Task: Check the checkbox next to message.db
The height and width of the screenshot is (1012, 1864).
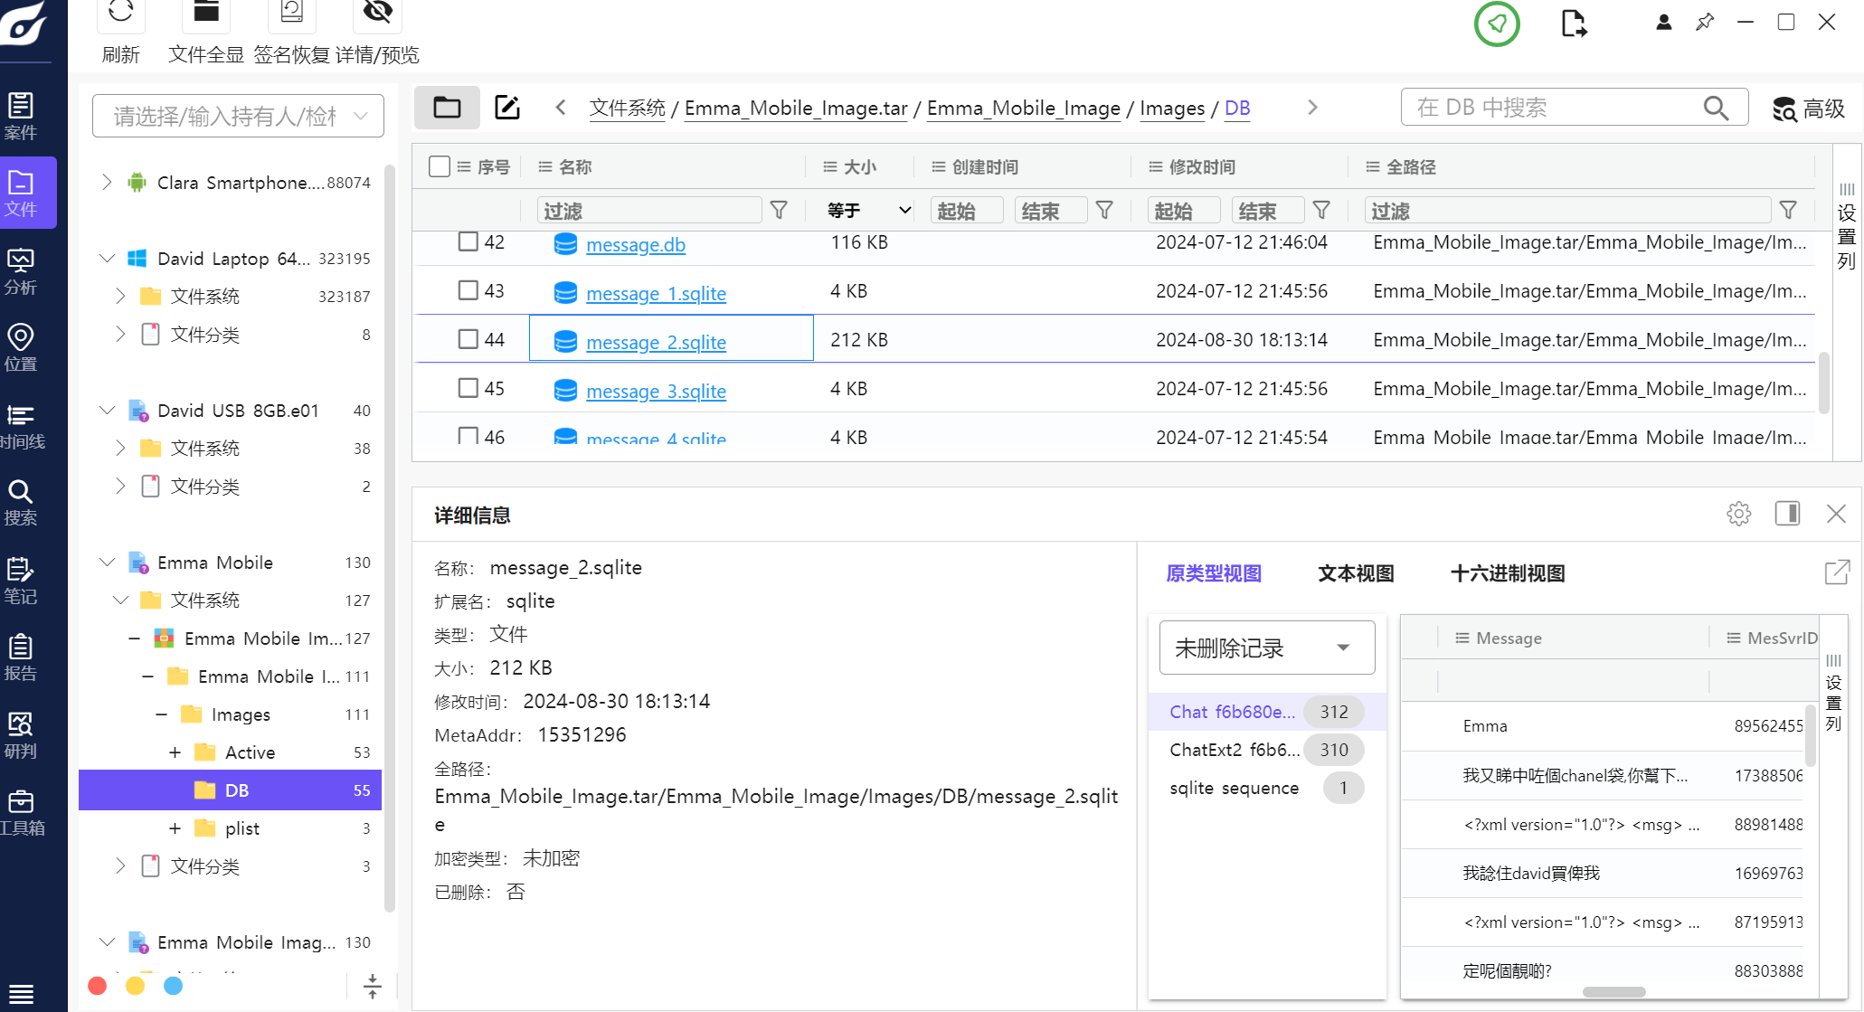Action: pos(468,242)
